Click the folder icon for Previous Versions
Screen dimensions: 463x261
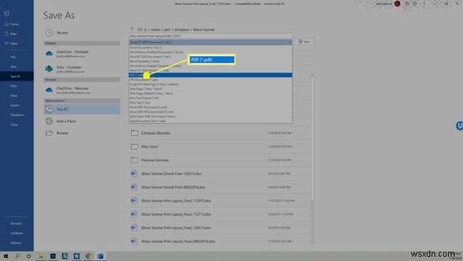point(135,160)
